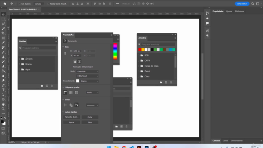Expand the Árvores folder in Padrões
Screen dimensions: 263x148
(x=20, y=59)
